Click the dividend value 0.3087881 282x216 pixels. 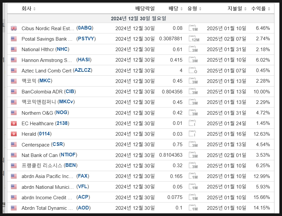(171, 39)
